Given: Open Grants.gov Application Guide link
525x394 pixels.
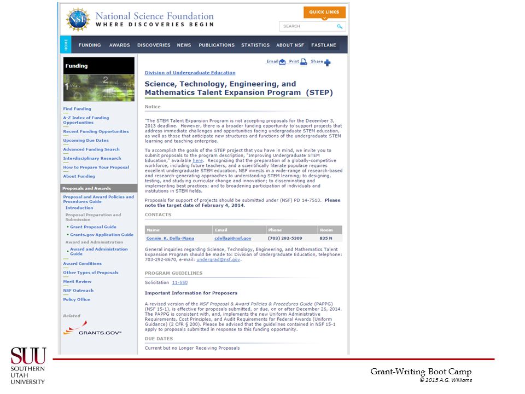Looking at the screenshot, I should click(102, 235).
